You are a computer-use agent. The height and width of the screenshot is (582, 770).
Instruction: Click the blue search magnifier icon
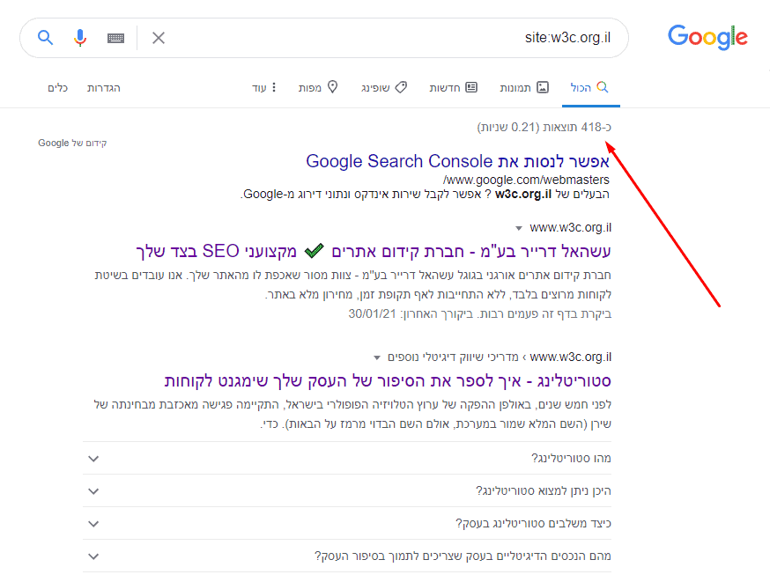click(45, 37)
